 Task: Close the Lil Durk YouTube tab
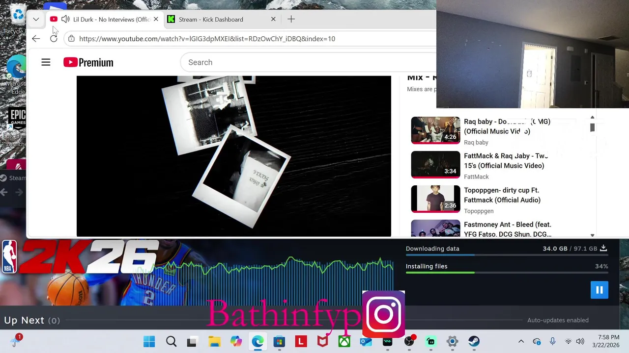[x=156, y=19]
